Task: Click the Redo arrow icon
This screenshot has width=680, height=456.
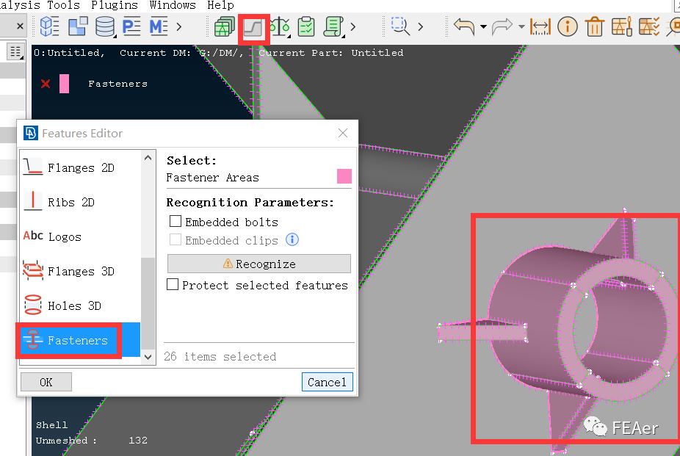Action: (x=502, y=27)
